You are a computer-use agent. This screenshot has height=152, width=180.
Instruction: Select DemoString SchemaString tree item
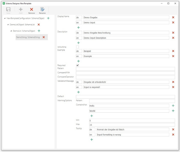tap(28, 37)
